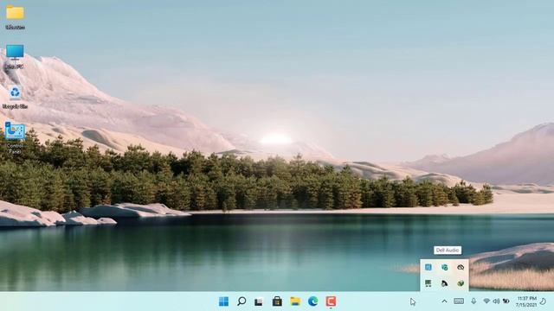This screenshot has width=554, height=311.
Task: Open File Explorer from the taskbar
Action: [x=295, y=301]
